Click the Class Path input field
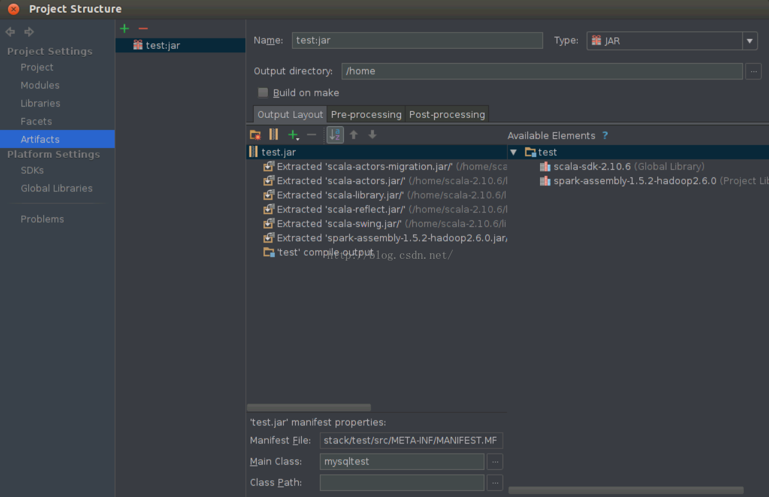769x497 pixels. pyautogui.click(x=402, y=483)
